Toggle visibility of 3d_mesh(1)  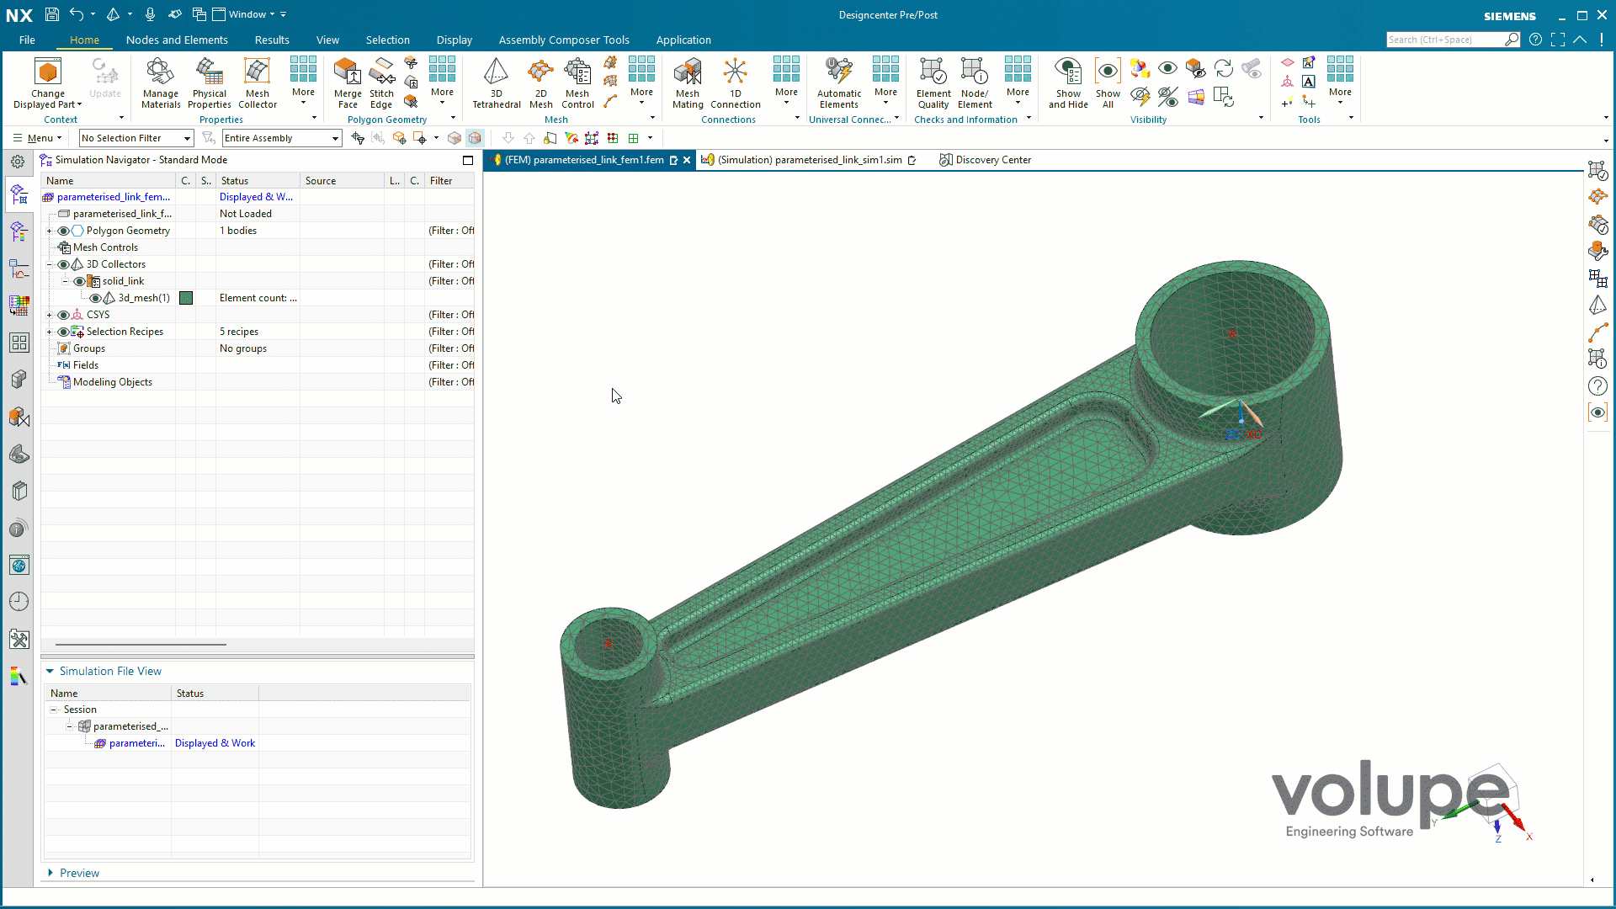pos(95,298)
